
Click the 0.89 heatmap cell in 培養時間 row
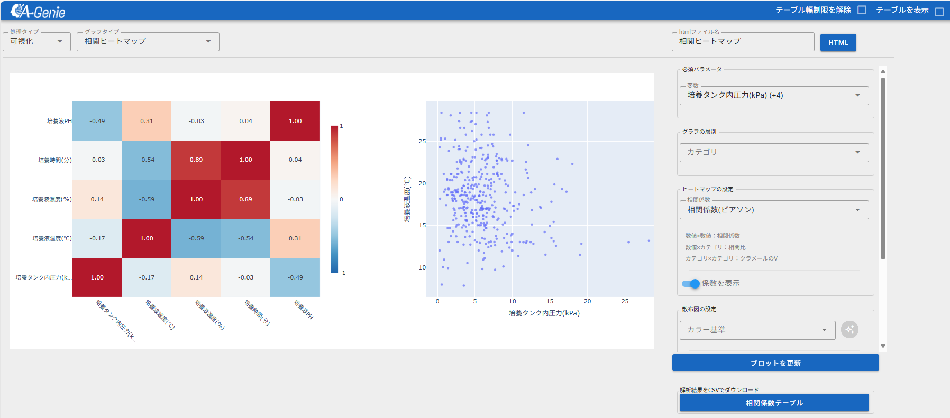coord(196,160)
